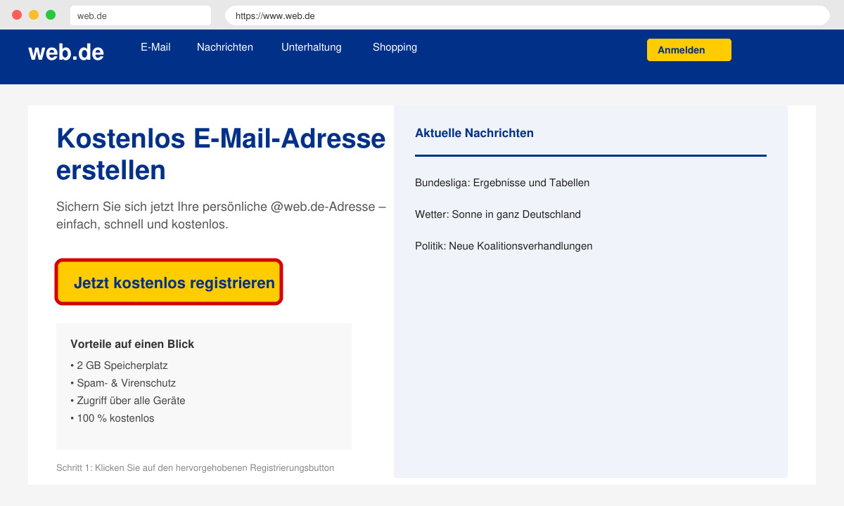The image size is (844, 506).
Task: Click the web.de logo
Action: coord(66,52)
